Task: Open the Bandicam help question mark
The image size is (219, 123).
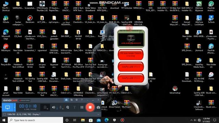Action: [x=82, y=100]
